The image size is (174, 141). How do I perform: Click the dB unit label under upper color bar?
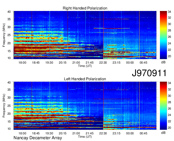(x=163, y=62)
